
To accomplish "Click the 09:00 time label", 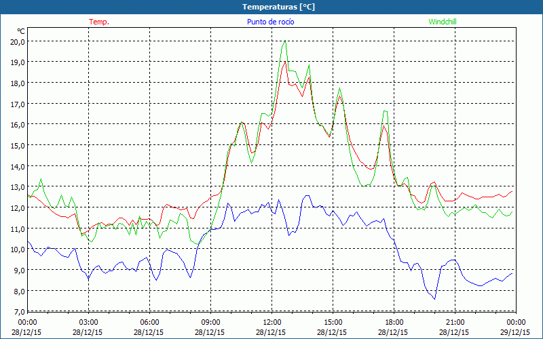I will pos(210,323).
